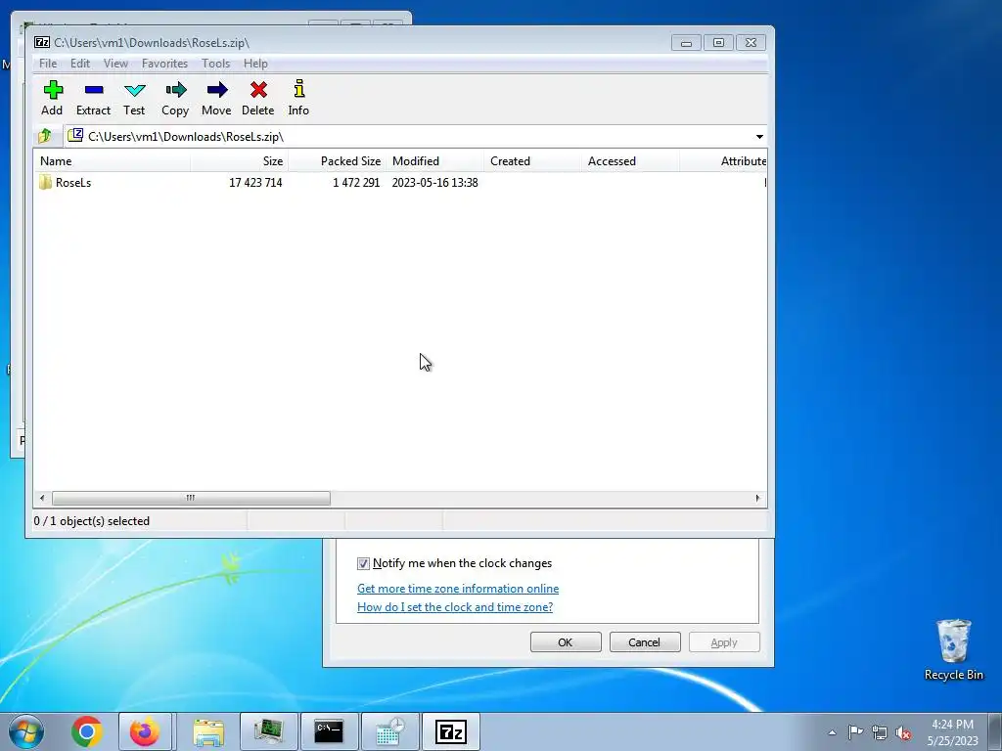The height and width of the screenshot is (751, 1002).
Task: Click the packed size 1 472 291
Action: pyautogui.click(x=356, y=183)
